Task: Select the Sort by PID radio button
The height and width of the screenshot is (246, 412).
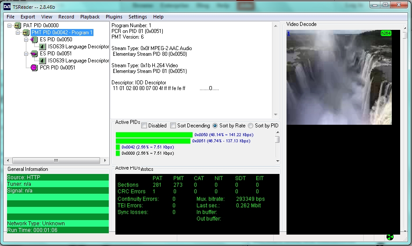Action: point(251,126)
